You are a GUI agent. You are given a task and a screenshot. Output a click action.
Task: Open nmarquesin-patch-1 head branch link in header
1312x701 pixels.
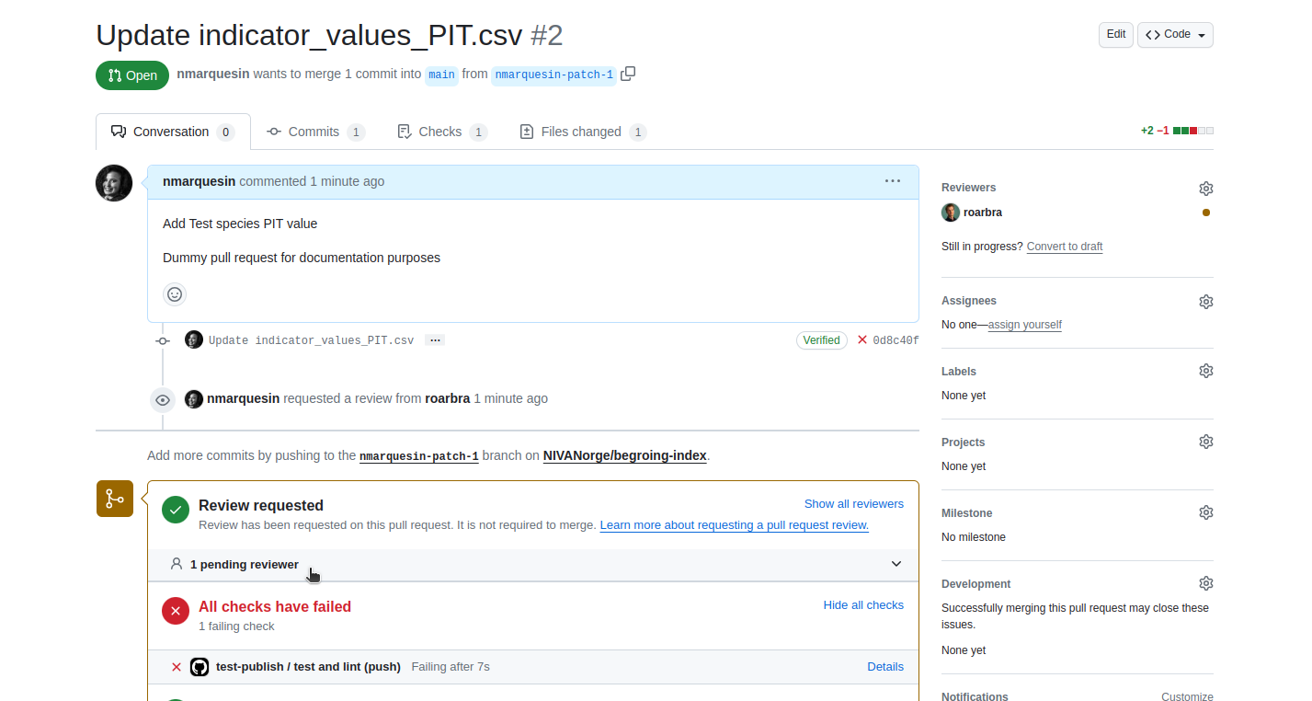pyautogui.click(x=554, y=75)
